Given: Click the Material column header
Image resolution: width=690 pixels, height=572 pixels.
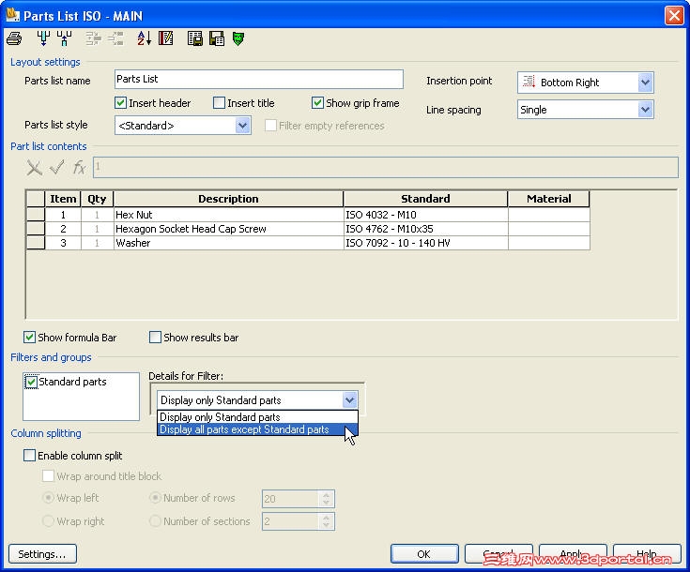Looking at the screenshot, I should click(x=549, y=199).
